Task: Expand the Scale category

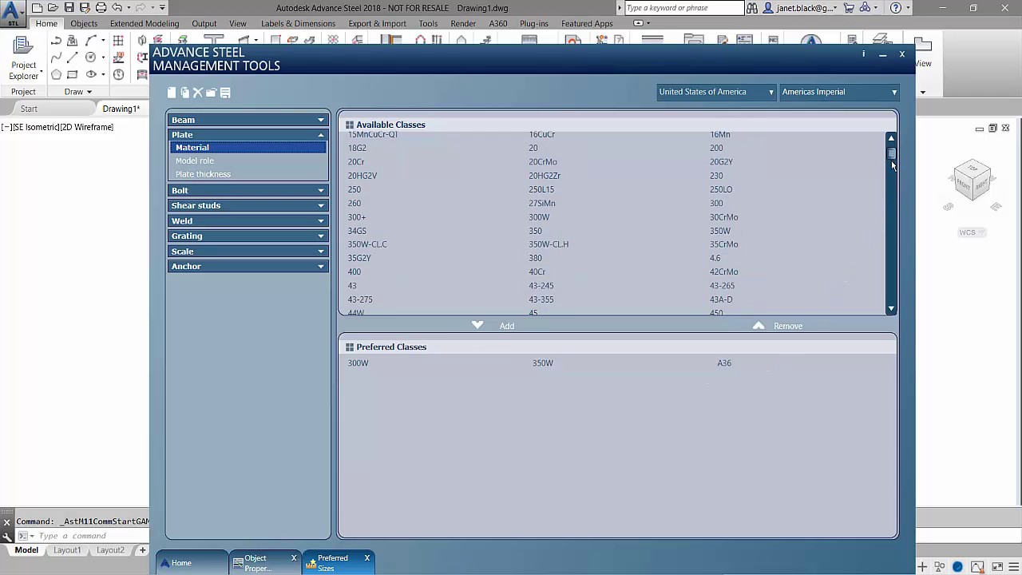Action: click(x=248, y=251)
